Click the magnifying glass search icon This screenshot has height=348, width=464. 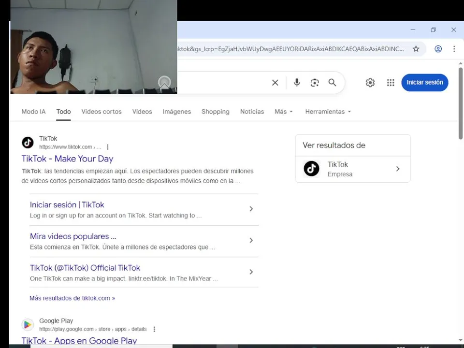tap(333, 83)
